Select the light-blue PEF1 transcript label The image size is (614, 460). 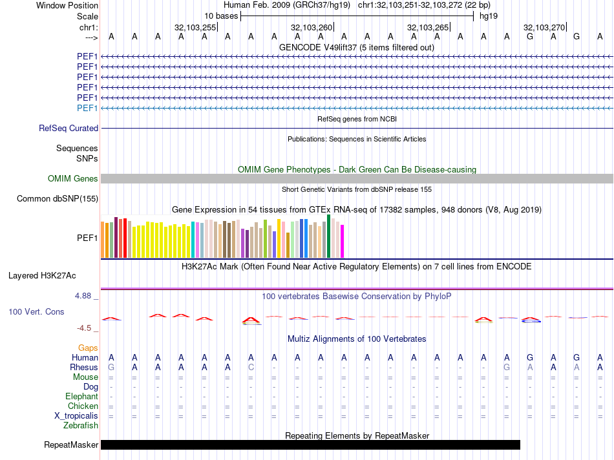tap(87, 108)
